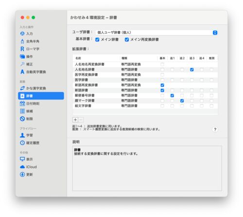Enable 基本 for 医学再変換辞書
Image resolution: width=243 pixels, height=217 pixels.
tap(162, 75)
